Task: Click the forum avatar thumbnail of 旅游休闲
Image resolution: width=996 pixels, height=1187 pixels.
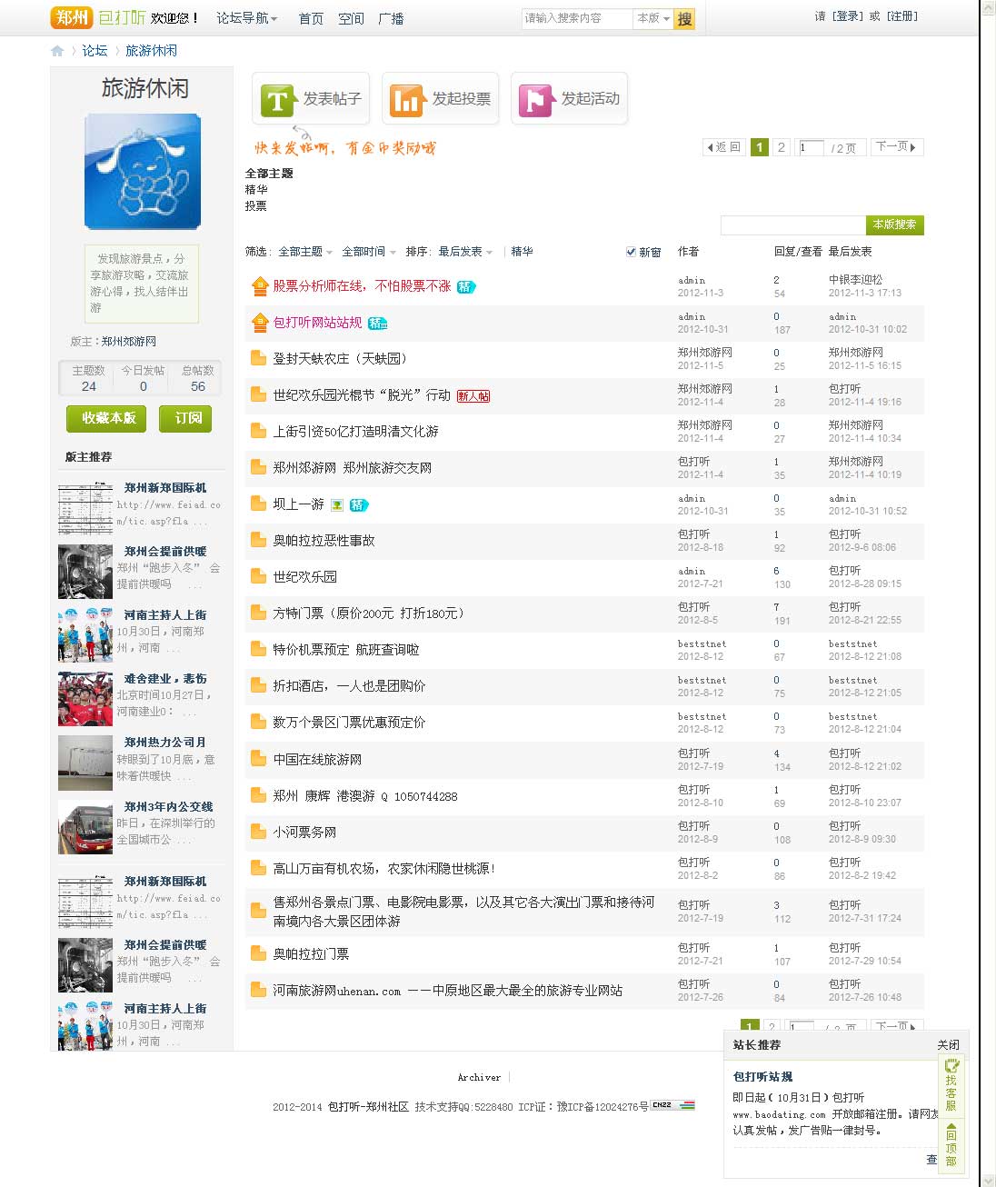Action: pos(141,171)
